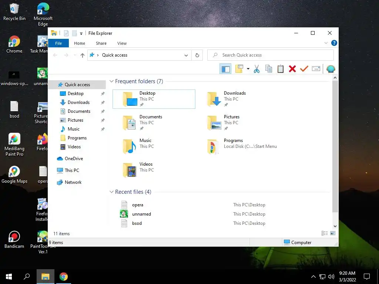Click the orange checkmark Properties icon

(304, 69)
